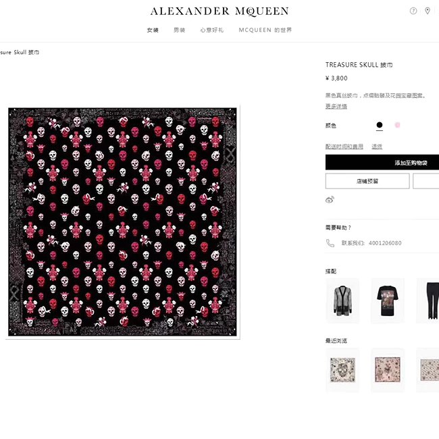Click the Treasure Skull scarf main image
This screenshot has width=439, height=439.
point(122,222)
